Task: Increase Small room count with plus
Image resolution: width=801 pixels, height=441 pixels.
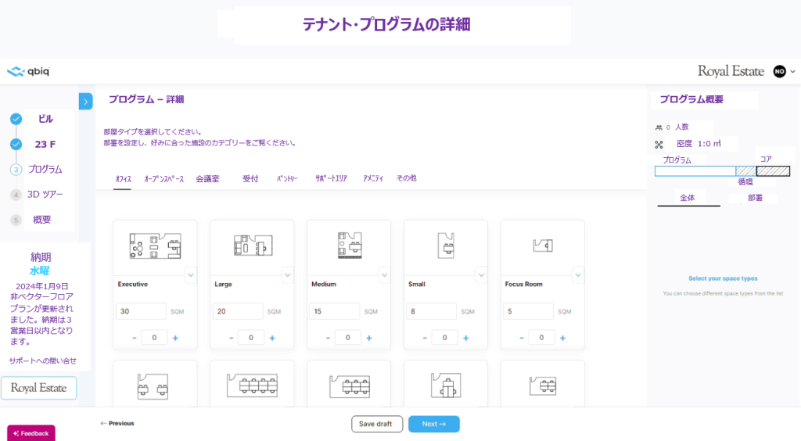Action: click(x=466, y=338)
